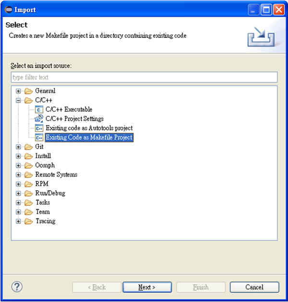Image resolution: width=288 pixels, height=302 pixels.
Task: Expand the Oomph tree node
Action: (18, 165)
